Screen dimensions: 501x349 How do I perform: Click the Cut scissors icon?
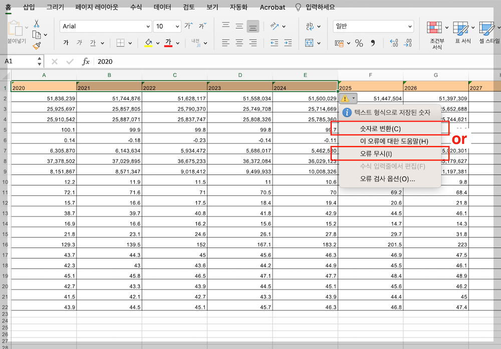tap(37, 23)
